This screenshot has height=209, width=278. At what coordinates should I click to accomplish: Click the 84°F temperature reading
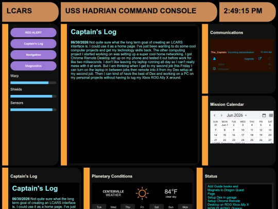click(171, 191)
